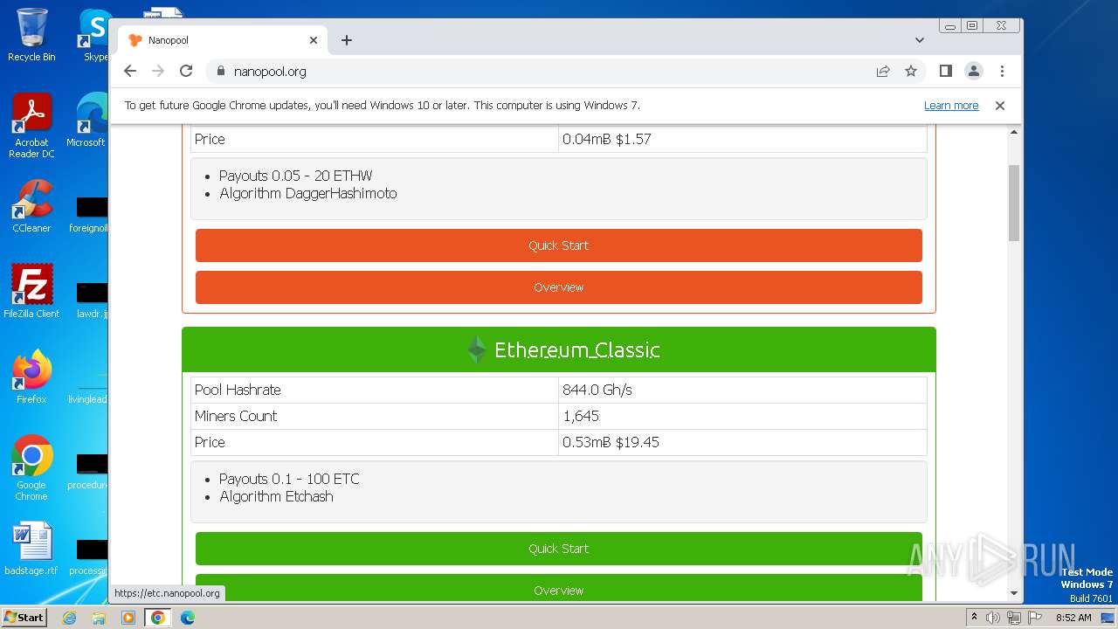Select the Miners Count 1,645 value

click(581, 416)
